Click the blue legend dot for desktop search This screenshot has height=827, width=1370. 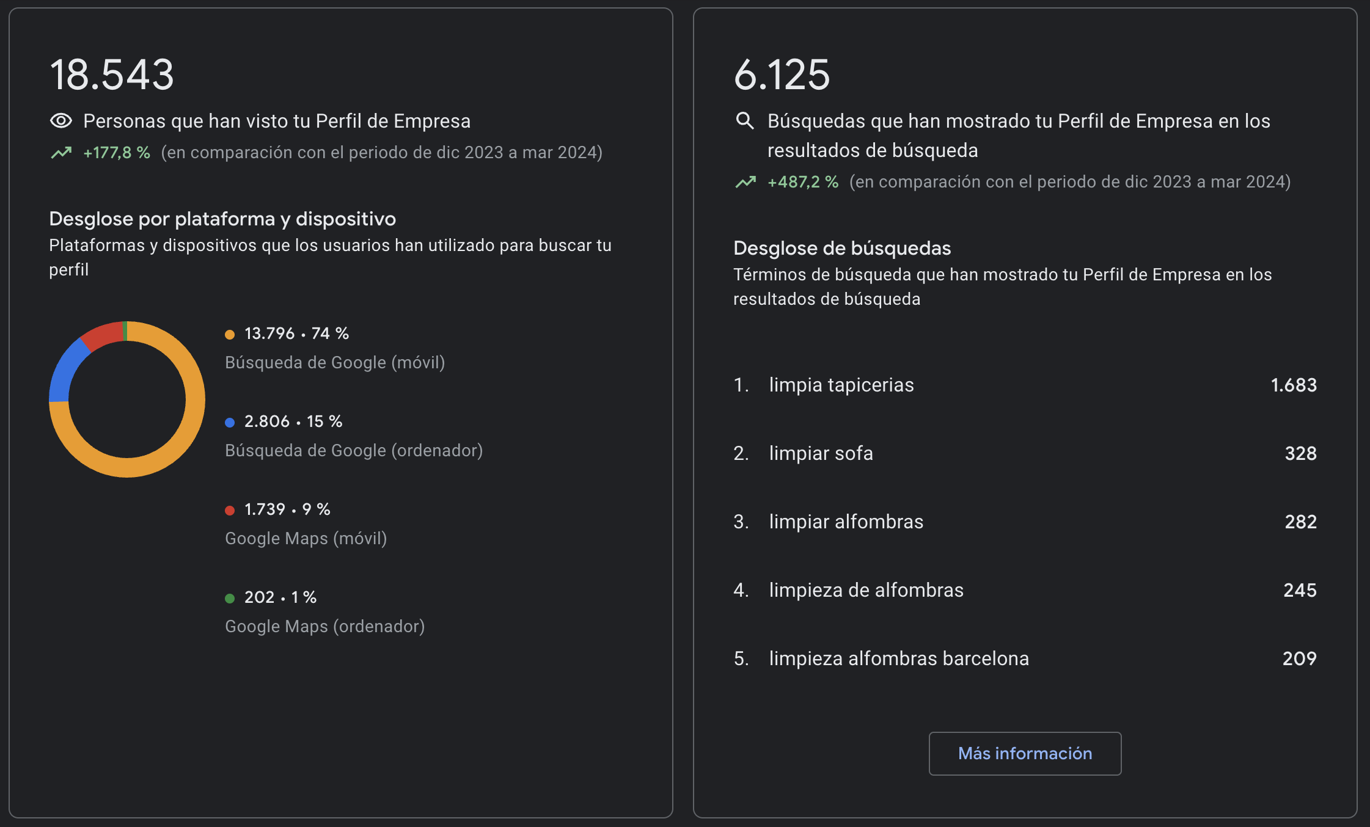pos(230,422)
